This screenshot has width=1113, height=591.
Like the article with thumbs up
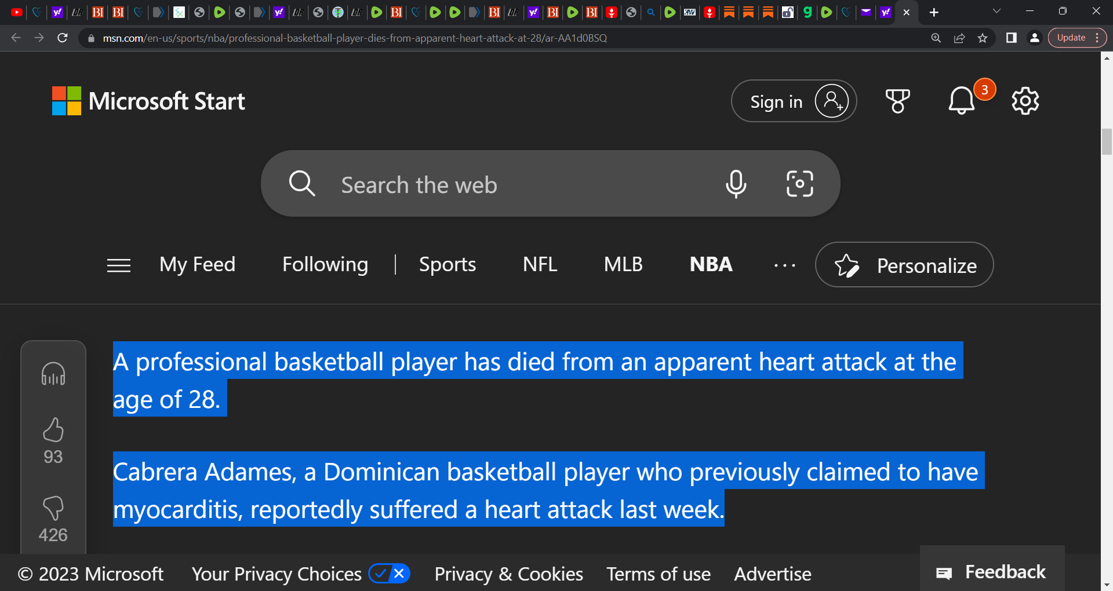[53, 430]
